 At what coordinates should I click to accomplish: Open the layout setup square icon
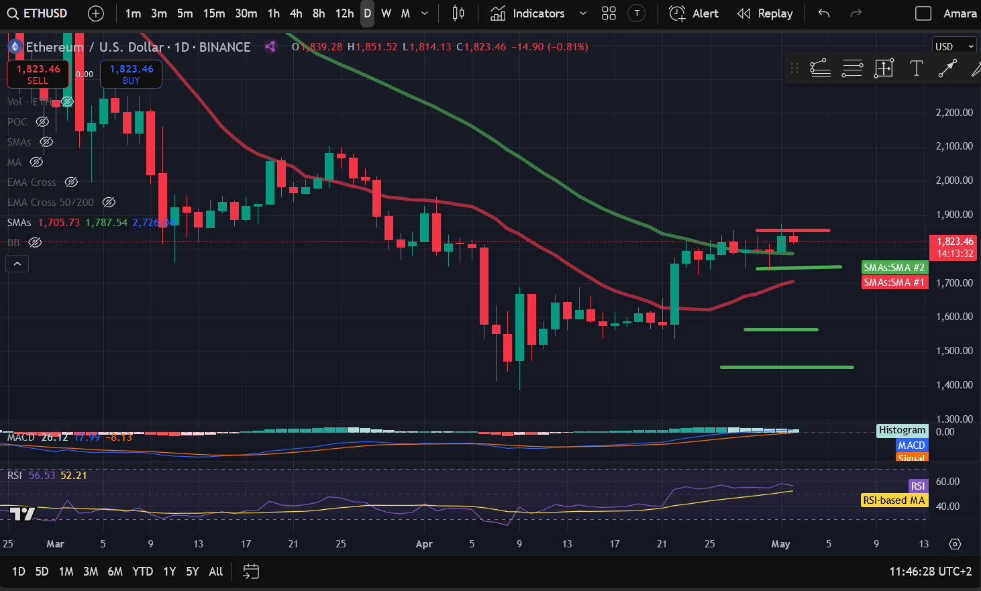pyautogui.click(x=923, y=13)
